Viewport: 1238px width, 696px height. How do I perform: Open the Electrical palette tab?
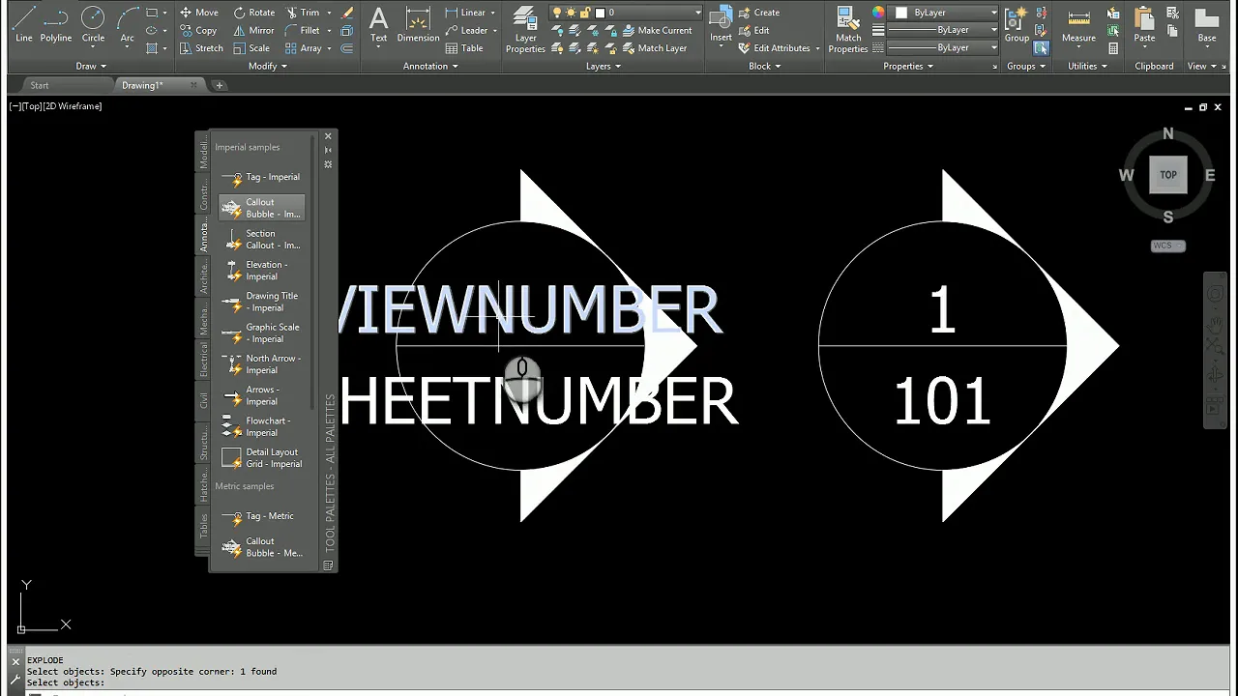[203, 360]
